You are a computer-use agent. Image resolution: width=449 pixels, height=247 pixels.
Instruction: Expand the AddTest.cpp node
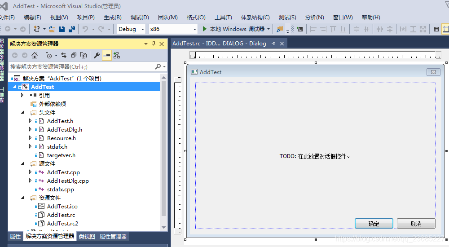coord(30,172)
